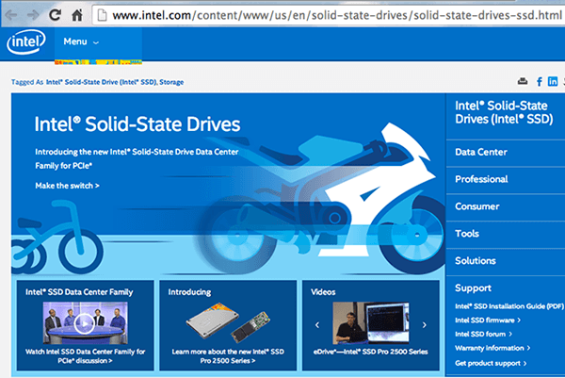Viewport: 565px width, 378px height.
Task: Open eDrive—Intel SSD Pro 2500 Series caption link
Action: point(370,352)
